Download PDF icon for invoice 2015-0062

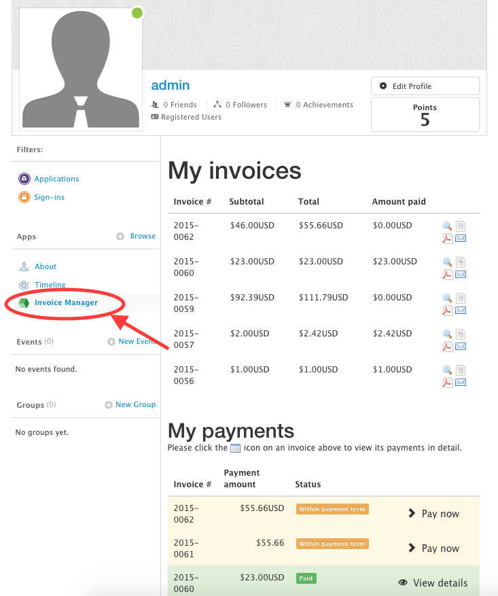(x=447, y=239)
